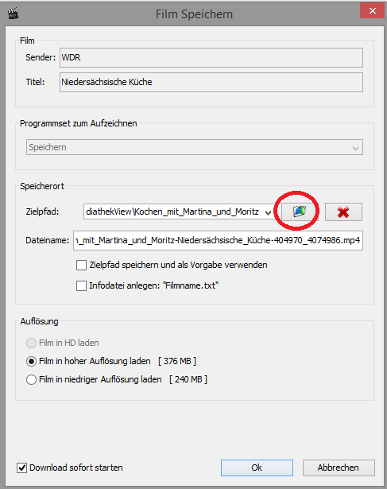Tick the Infodatei anlegen checkbox

(81, 285)
